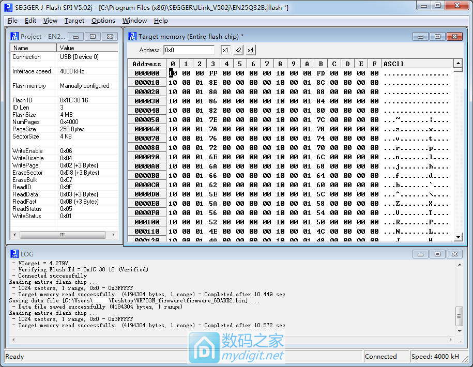This screenshot has height=367, width=473.
Task: Minimize the J-Flash SPI main window
Action: (424, 6)
